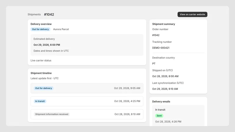Screen dimensions: 235x132
Task: Select order value #1042 in summary
Action: coord(156,35)
